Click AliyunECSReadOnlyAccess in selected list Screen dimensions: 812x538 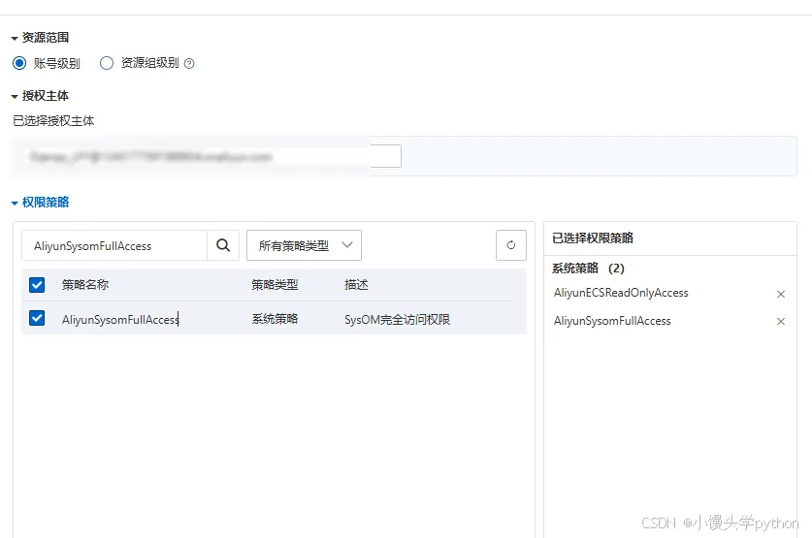point(621,293)
